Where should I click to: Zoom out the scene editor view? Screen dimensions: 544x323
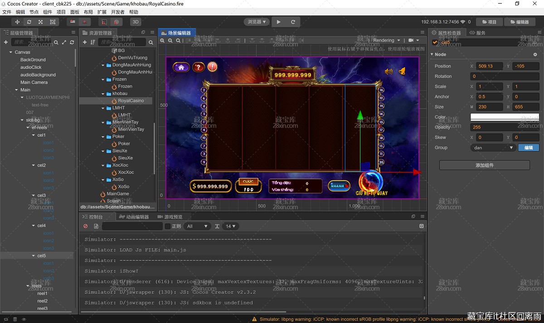click(x=170, y=40)
